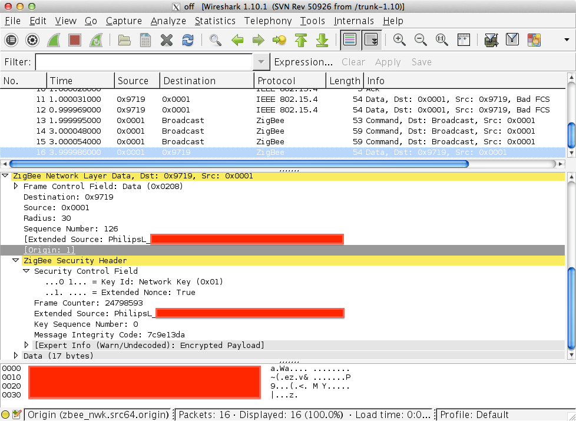Go forward in packet history

[258, 39]
